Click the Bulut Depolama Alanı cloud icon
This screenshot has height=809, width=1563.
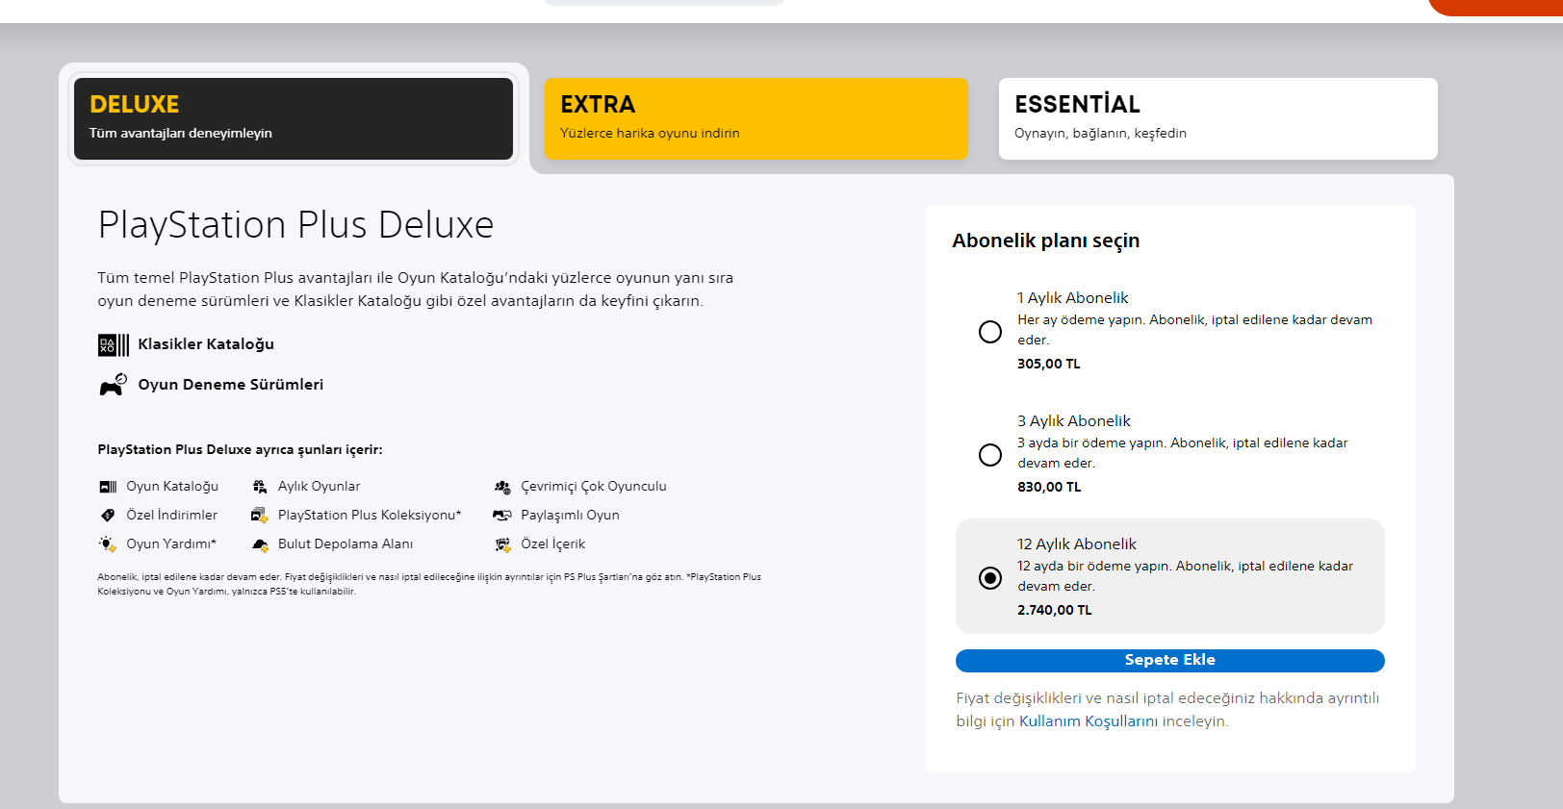[x=260, y=544]
